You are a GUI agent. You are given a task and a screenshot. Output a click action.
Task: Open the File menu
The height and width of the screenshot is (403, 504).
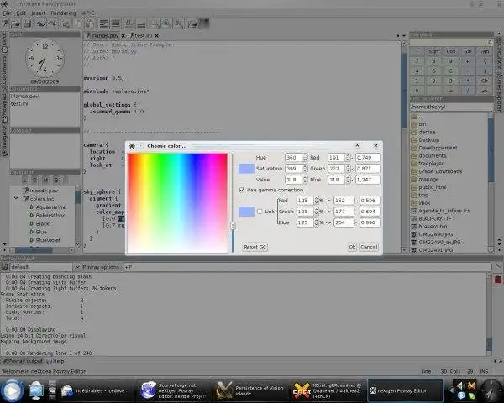click(x=7, y=13)
